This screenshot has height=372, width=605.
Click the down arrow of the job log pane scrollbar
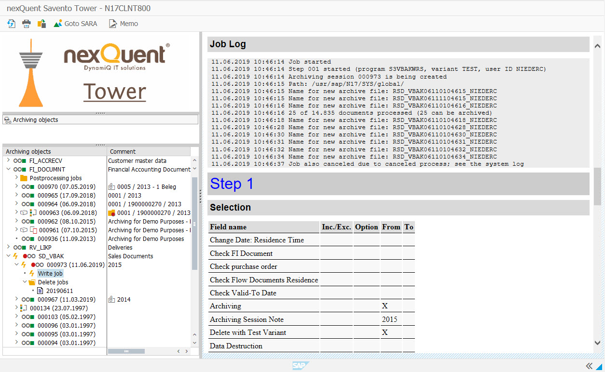pyautogui.click(x=598, y=343)
